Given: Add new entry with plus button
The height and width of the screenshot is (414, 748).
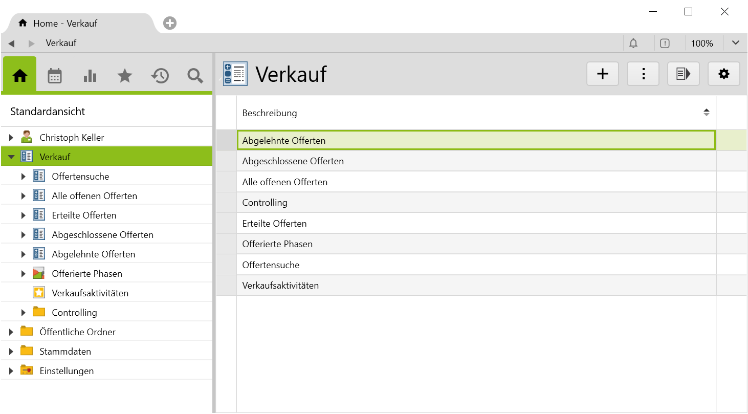Looking at the screenshot, I should tap(603, 74).
